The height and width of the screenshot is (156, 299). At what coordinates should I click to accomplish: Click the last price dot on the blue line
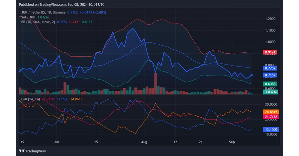[252, 75]
